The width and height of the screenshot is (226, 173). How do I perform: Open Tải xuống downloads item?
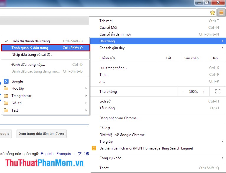tap(157, 108)
